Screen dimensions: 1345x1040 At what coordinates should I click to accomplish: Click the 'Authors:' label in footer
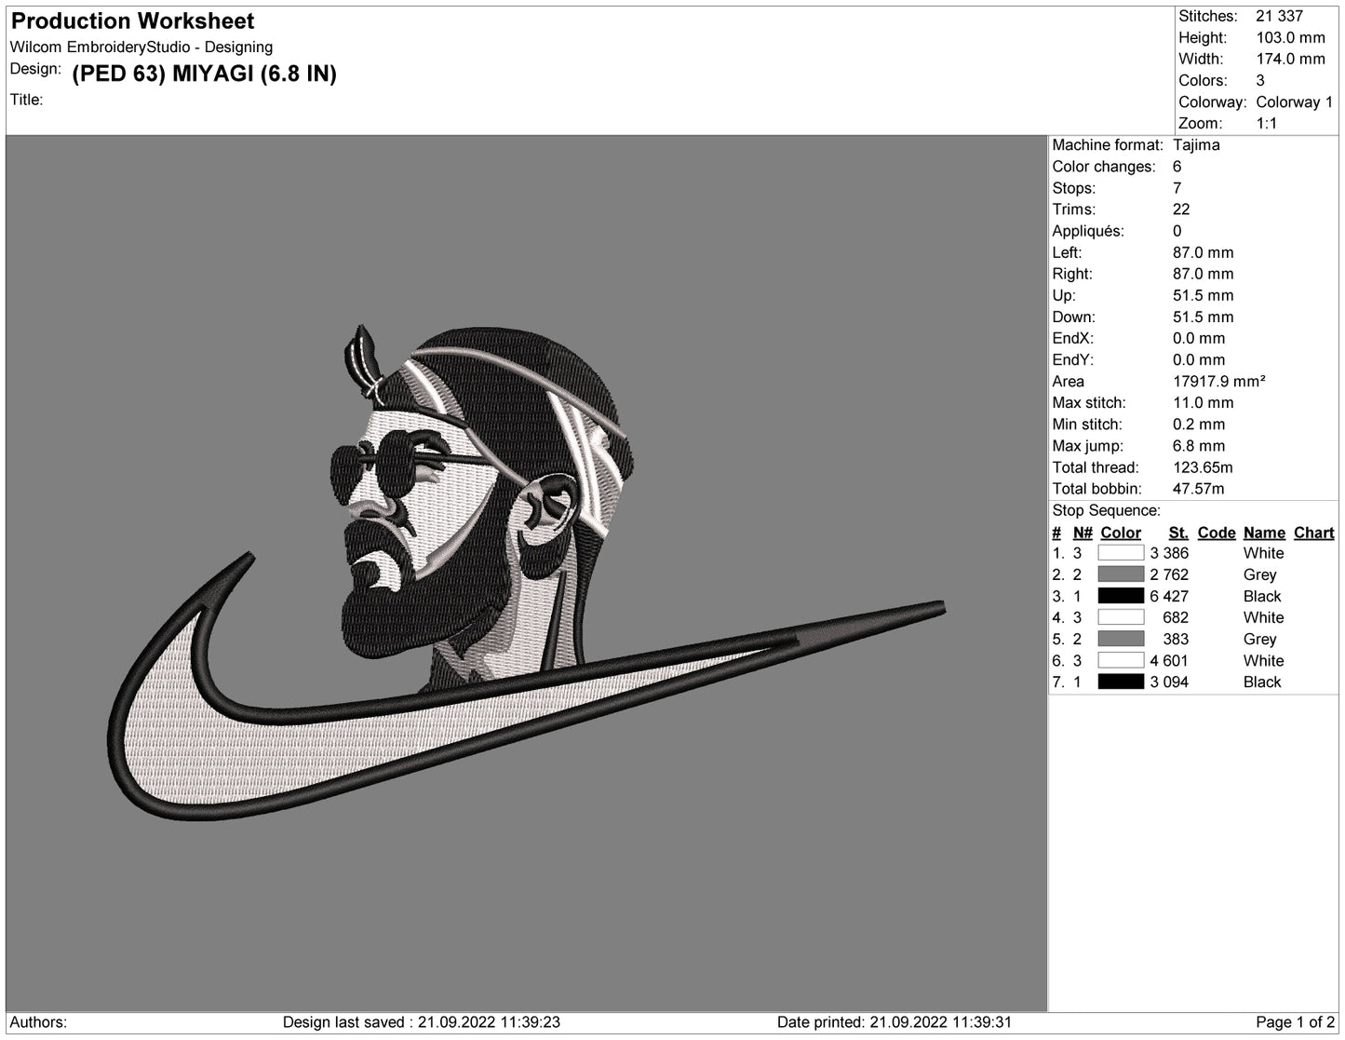[38, 1022]
